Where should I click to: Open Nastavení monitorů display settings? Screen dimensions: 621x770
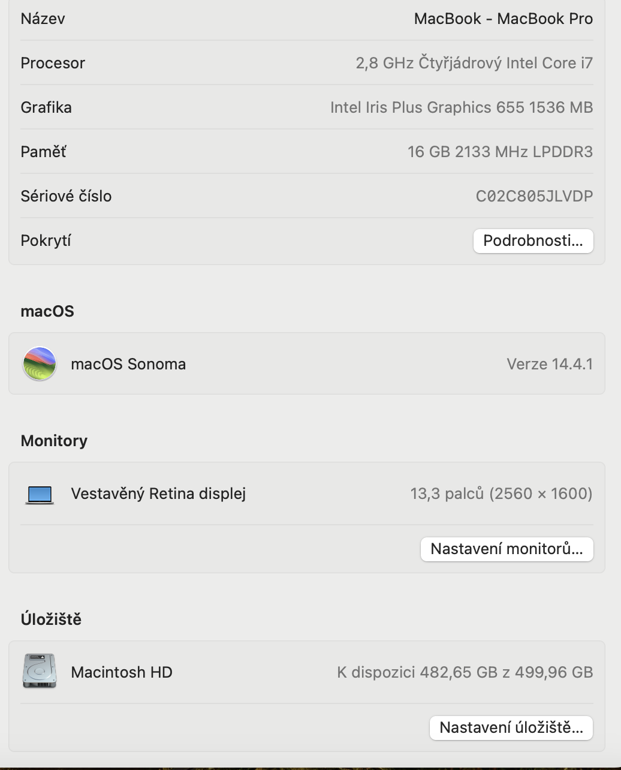pos(507,549)
